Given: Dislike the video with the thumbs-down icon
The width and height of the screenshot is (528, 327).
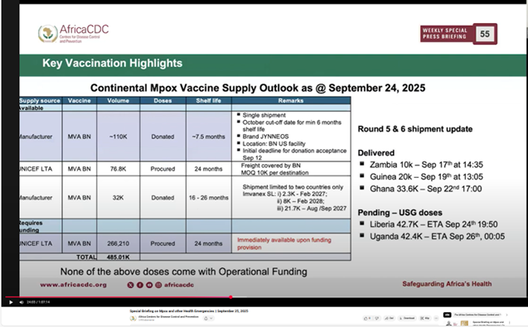Looking at the screenshot, I should click(377, 318).
